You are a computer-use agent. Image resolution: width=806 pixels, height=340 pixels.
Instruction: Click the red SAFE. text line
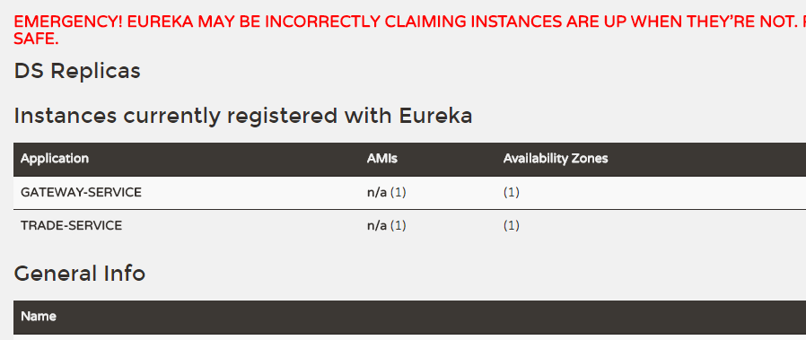[36, 39]
